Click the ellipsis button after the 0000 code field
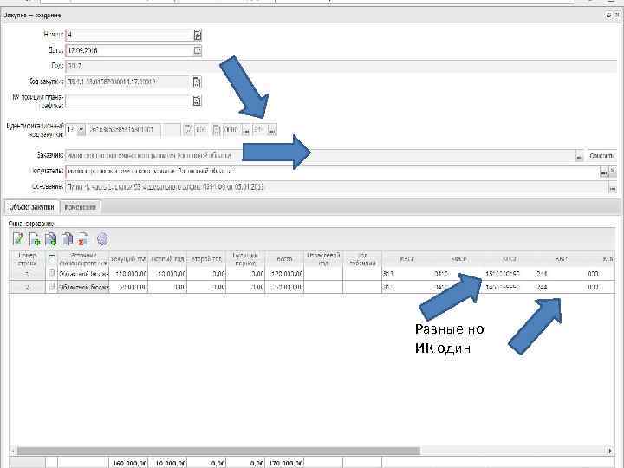 point(246,130)
